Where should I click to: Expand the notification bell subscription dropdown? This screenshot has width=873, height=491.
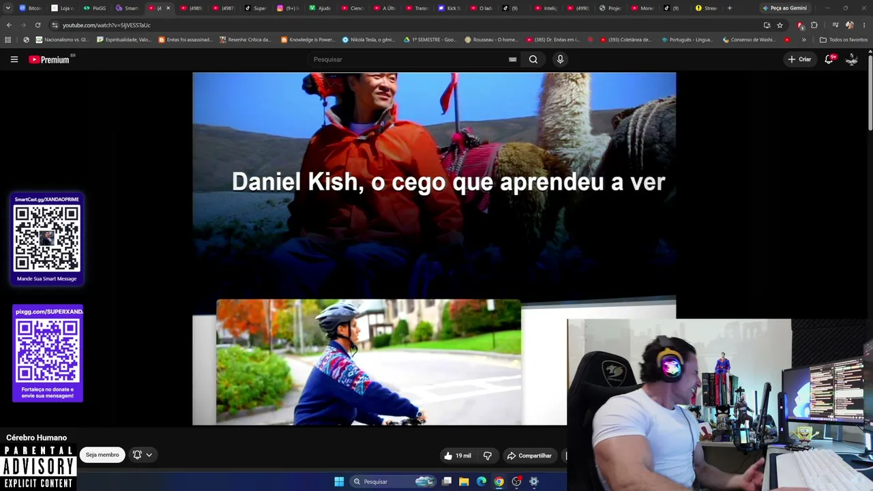(x=143, y=455)
